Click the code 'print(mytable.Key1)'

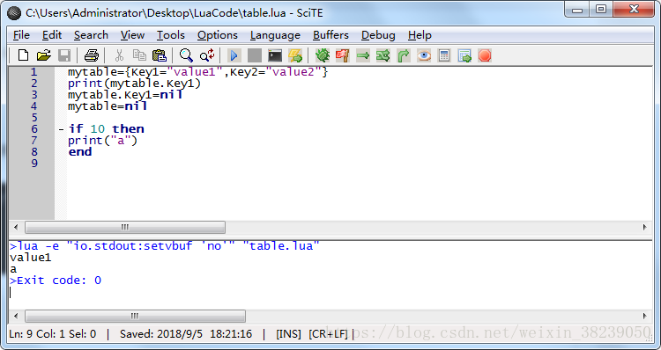[x=135, y=84]
